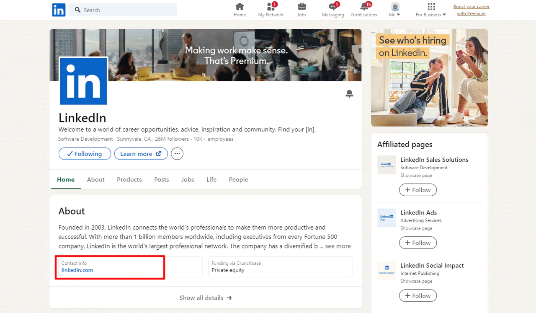Click the LinkedIn logo in top navigation
The image size is (536, 313).
coord(59,10)
